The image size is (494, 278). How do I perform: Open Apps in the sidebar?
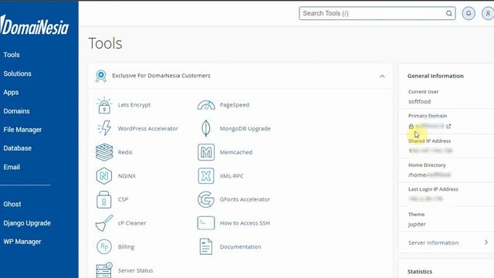pos(11,93)
